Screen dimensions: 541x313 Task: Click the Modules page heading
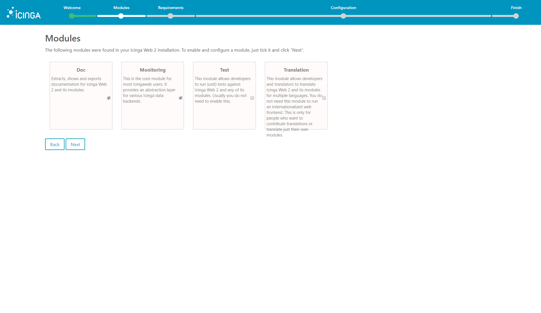(63, 38)
